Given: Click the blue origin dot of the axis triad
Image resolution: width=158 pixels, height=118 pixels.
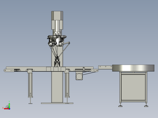Looking at the screenshot, I should (x=9, y=109).
